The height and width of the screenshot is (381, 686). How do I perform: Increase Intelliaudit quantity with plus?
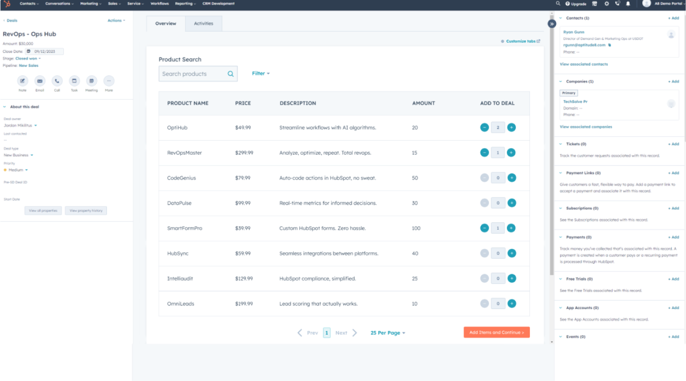pos(511,278)
